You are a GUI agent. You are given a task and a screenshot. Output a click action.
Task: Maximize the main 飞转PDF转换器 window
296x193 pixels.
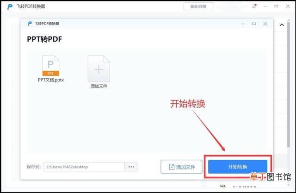click(277, 6)
